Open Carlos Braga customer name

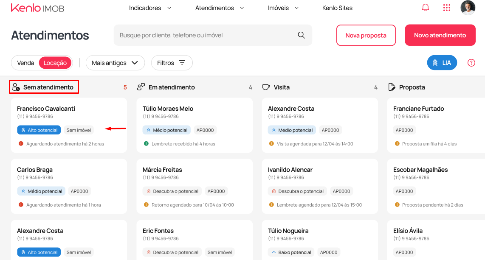click(x=35, y=170)
